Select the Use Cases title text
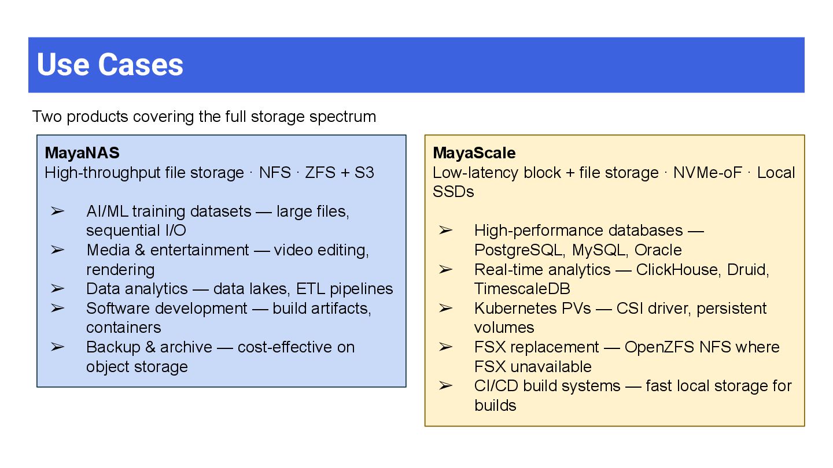833x468 pixels. (110, 65)
